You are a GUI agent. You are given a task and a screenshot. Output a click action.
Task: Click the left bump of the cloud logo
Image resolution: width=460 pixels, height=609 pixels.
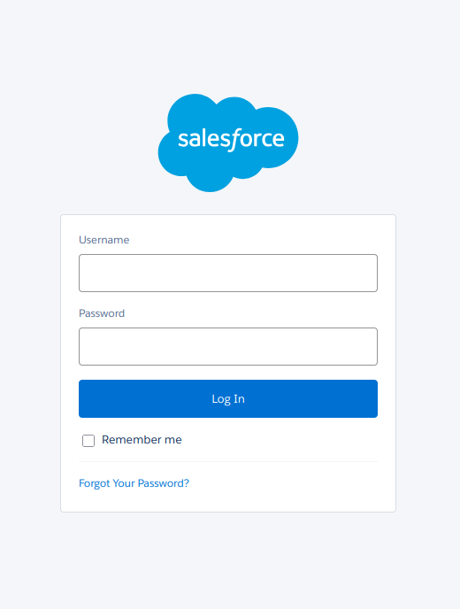[171, 153]
